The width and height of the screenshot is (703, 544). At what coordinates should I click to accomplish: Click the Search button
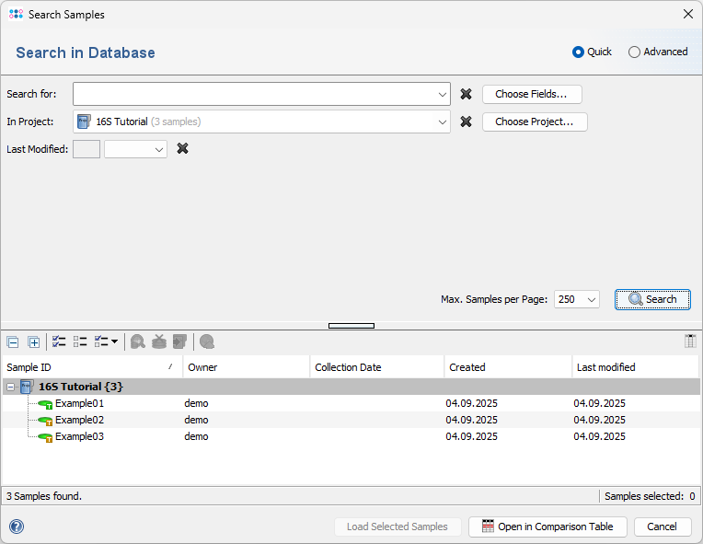[x=652, y=299]
